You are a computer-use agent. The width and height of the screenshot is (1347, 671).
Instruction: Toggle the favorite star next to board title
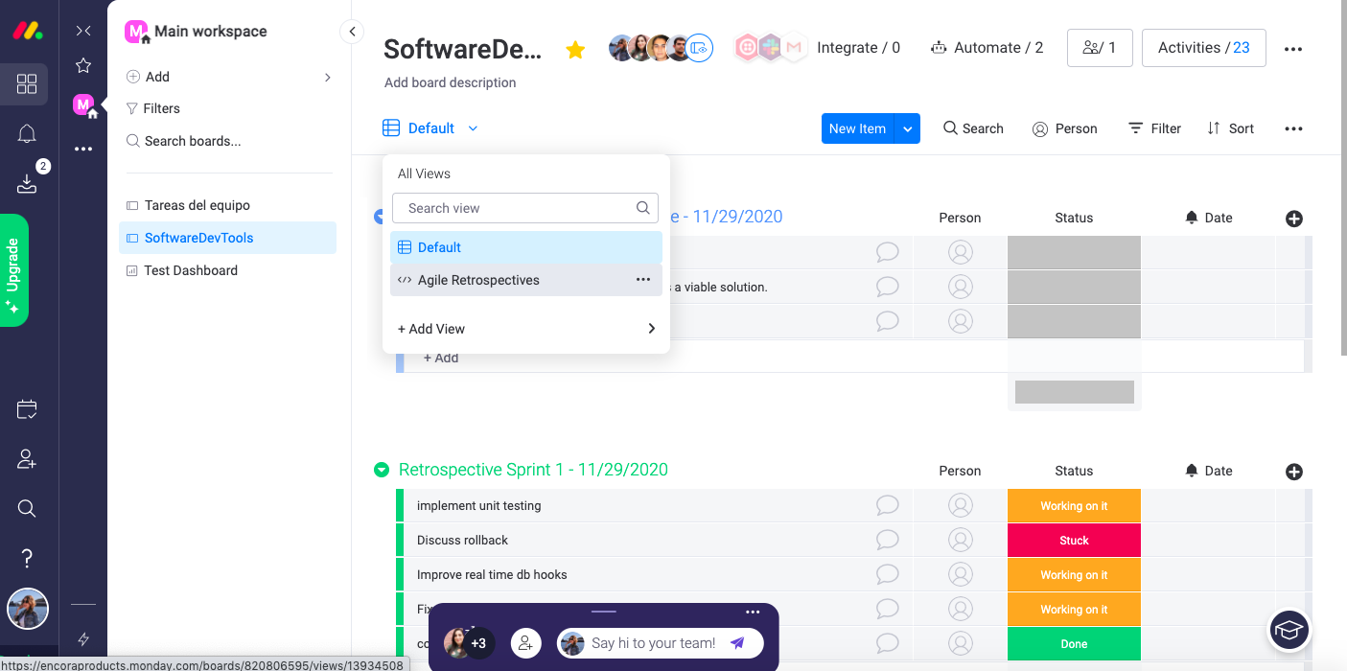[x=575, y=50]
